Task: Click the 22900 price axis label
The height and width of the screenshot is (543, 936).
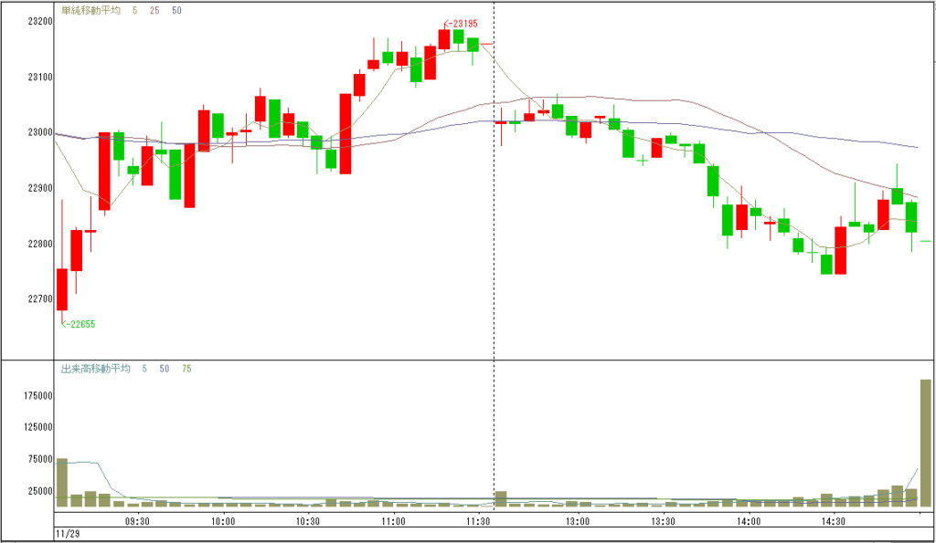Action: tap(40, 188)
